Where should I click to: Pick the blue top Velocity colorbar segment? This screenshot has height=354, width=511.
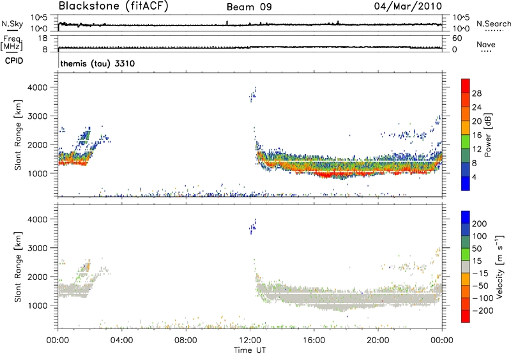tap(466, 217)
